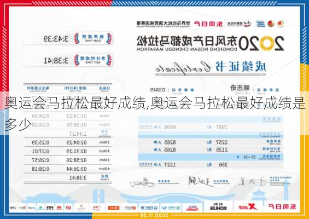
Task: Click the runner name 赖志奇
Action: [x=240, y=88]
